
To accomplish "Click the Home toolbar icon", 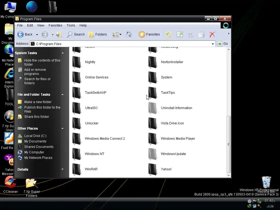I will pyautogui.click(x=129, y=34).
